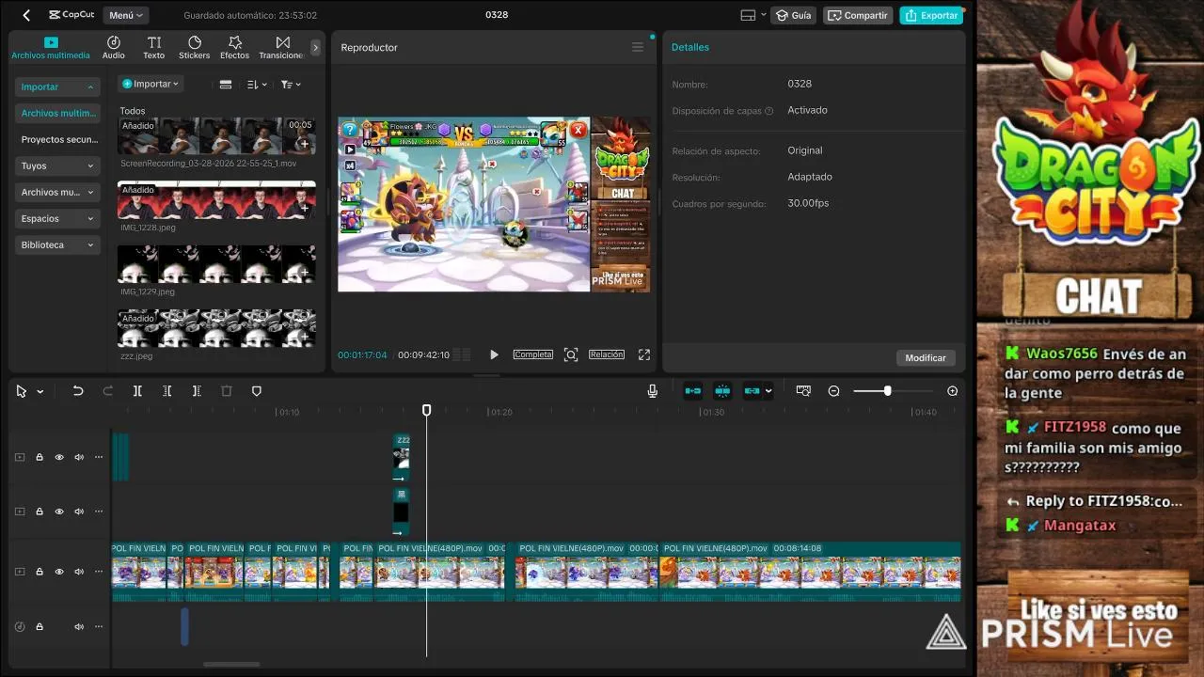The width and height of the screenshot is (1204, 677).
Task: Toggle auto snapping in timeline toolbar
Action: click(x=722, y=391)
